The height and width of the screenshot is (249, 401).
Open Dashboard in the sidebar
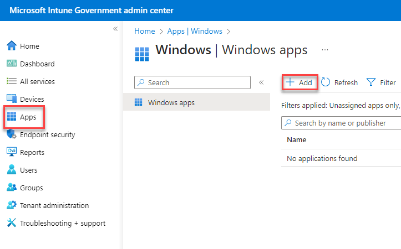pyautogui.click(x=31, y=64)
